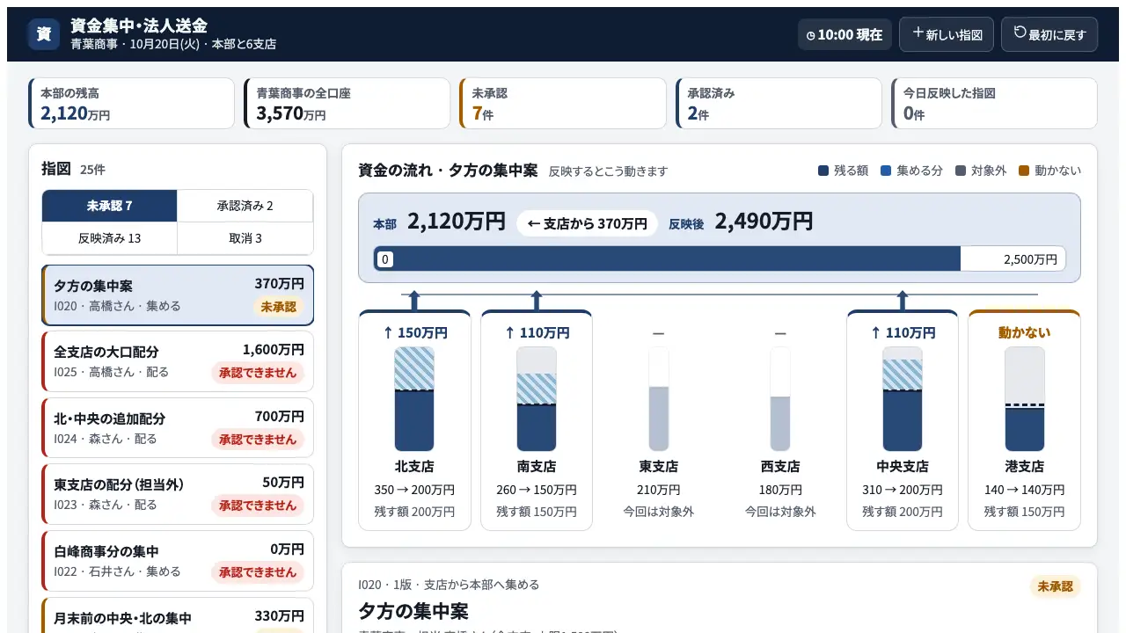Click the 残る額 legend color square
The height and width of the screenshot is (633, 1126).
823,171
